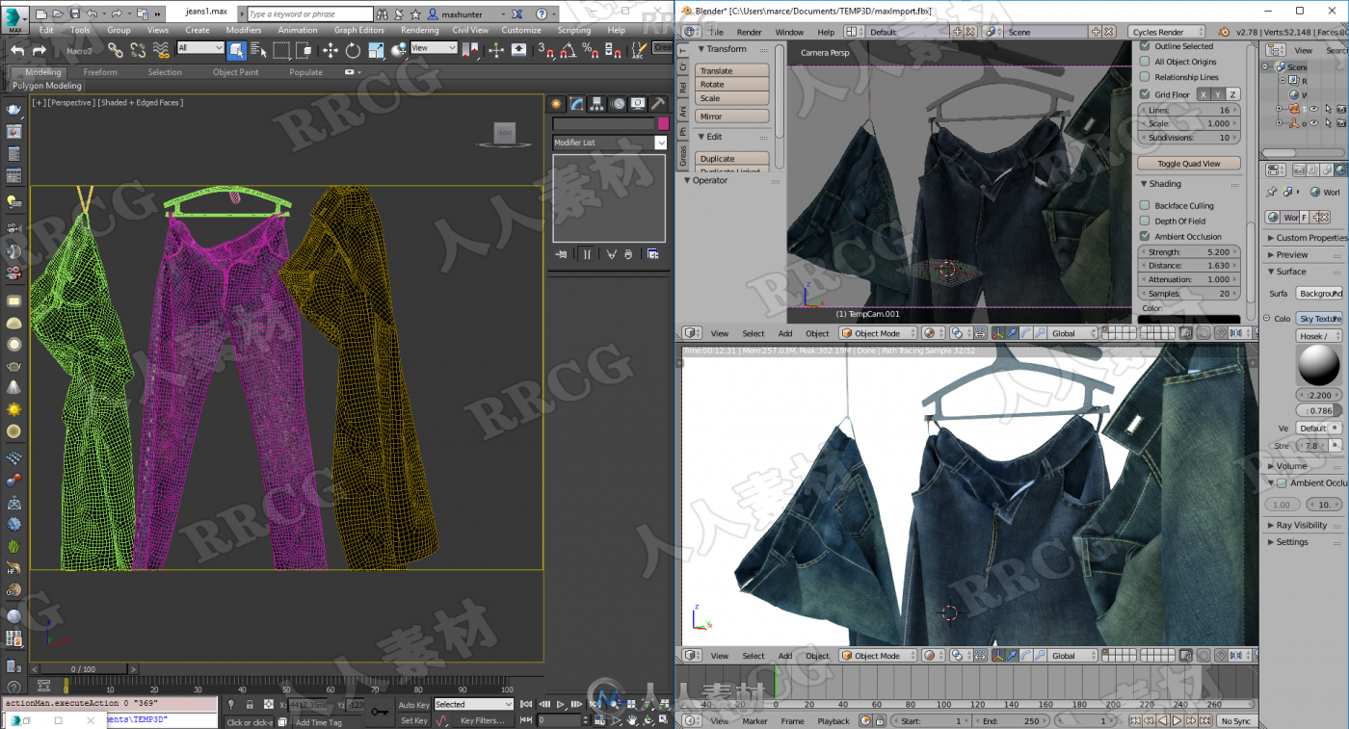Switch to the Object Paint ribbon tab
The image size is (1349, 729).
(x=236, y=72)
